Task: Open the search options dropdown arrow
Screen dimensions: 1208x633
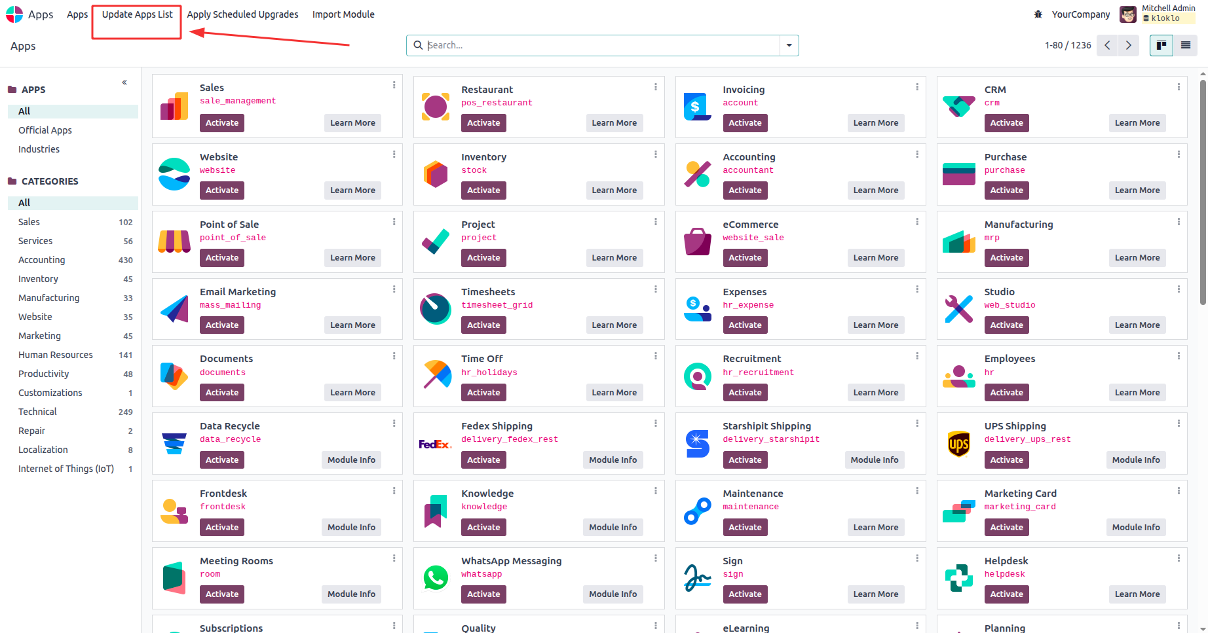Action: [x=789, y=45]
